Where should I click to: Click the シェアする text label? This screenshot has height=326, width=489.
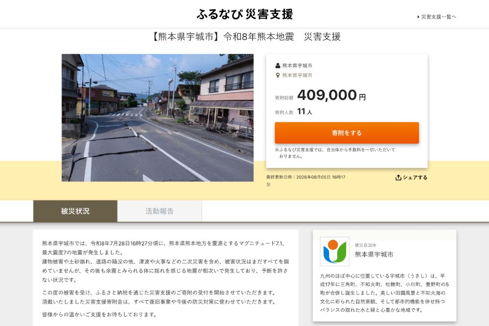click(415, 177)
